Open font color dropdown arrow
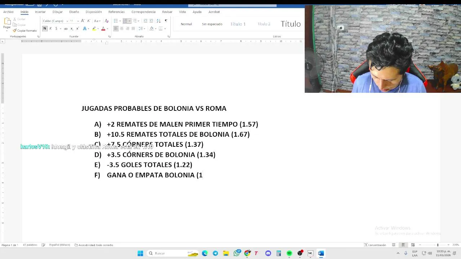This screenshot has height=259, width=461. coord(107,28)
